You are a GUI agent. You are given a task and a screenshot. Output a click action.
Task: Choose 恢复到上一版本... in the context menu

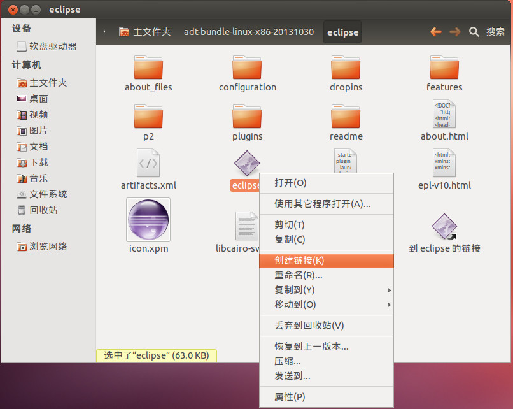pyautogui.click(x=326, y=347)
